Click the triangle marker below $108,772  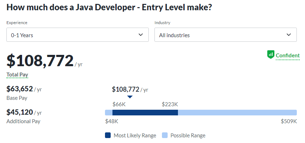click(x=130, y=97)
